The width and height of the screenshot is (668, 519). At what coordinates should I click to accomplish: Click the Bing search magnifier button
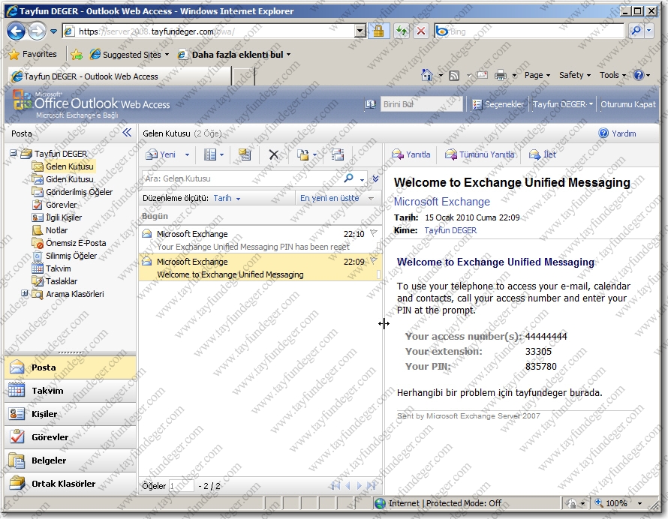(635, 31)
